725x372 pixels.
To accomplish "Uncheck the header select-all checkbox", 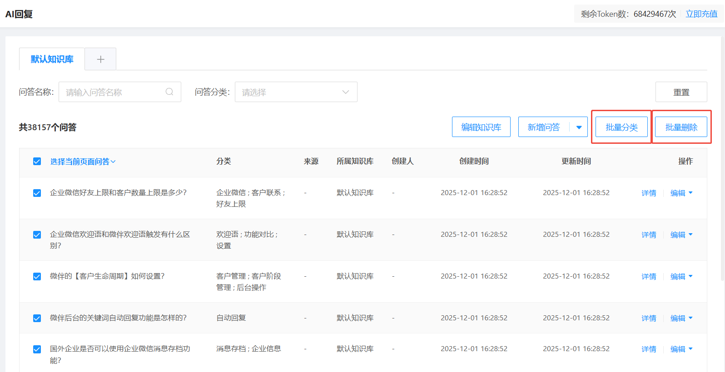I will point(37,162).
